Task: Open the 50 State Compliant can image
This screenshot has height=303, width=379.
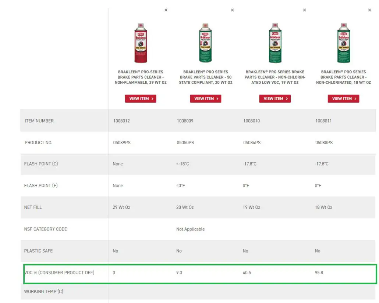Action: 205,43
